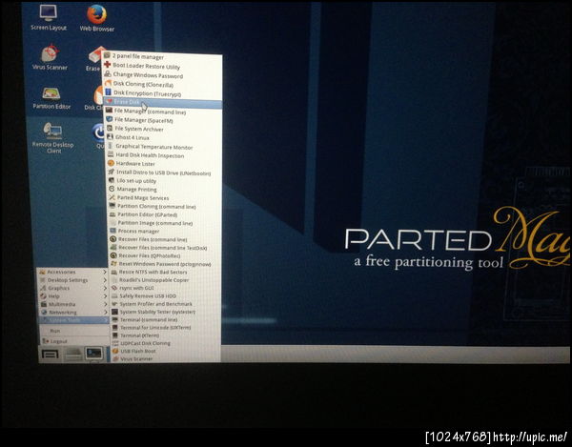Select Partition Image (command line)
The width and height of the screenshot is (572, 447).
pos(165,223)
